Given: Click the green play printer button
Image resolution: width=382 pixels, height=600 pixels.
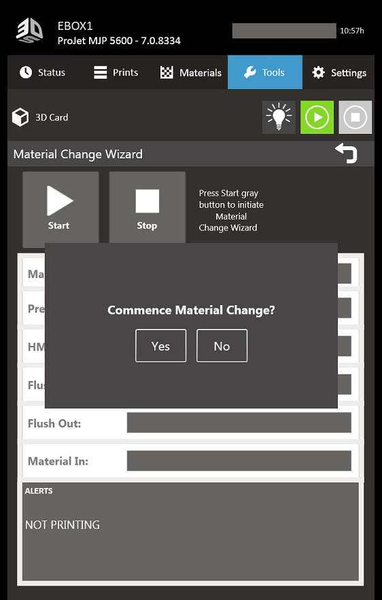Looking at the screenshot, I should [x=317, y=117].
